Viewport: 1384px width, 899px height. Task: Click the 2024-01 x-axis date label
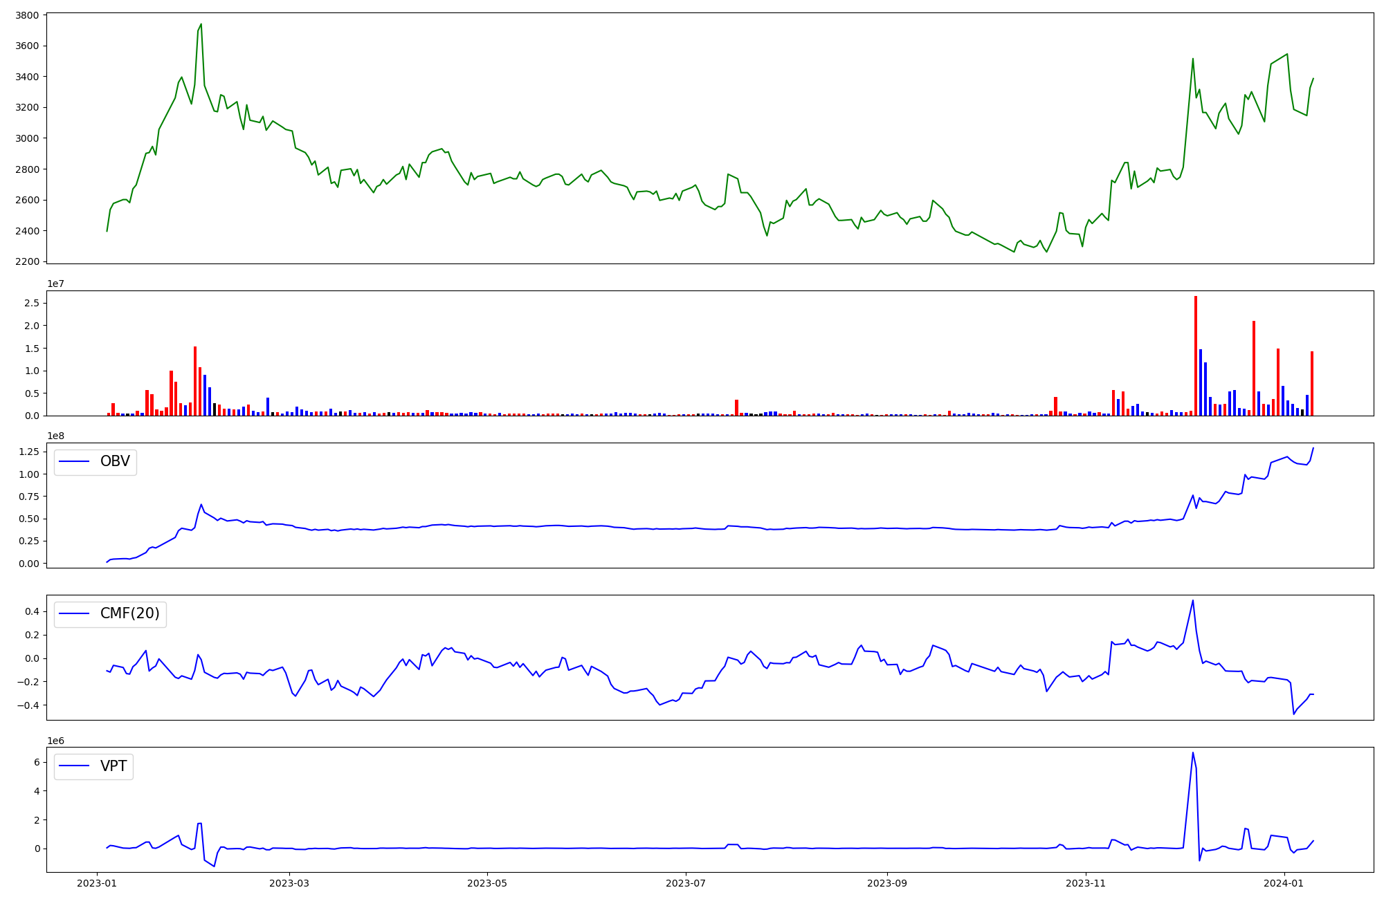click(x=1284, y=883)
